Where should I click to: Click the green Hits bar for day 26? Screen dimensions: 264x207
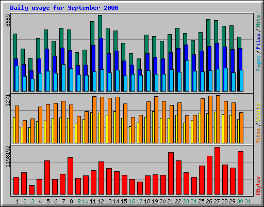coord(208,33)
